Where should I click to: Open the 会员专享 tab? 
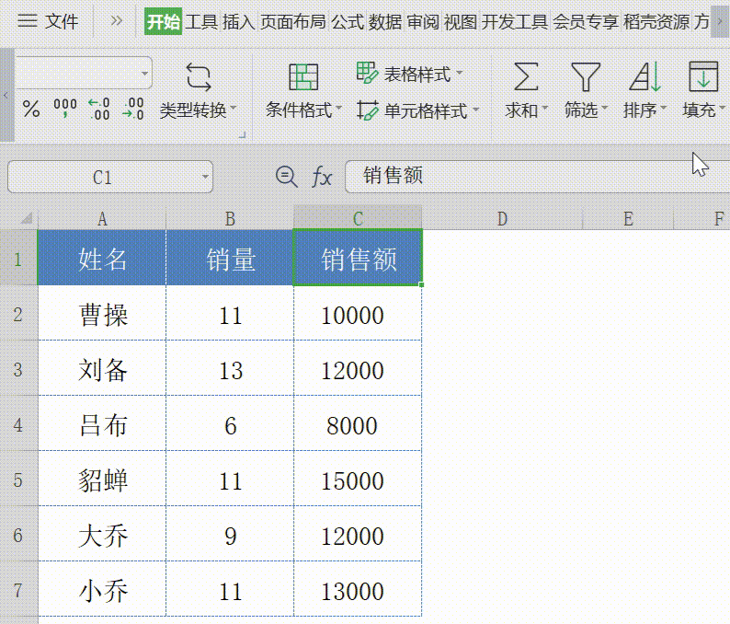coord(586,21)
